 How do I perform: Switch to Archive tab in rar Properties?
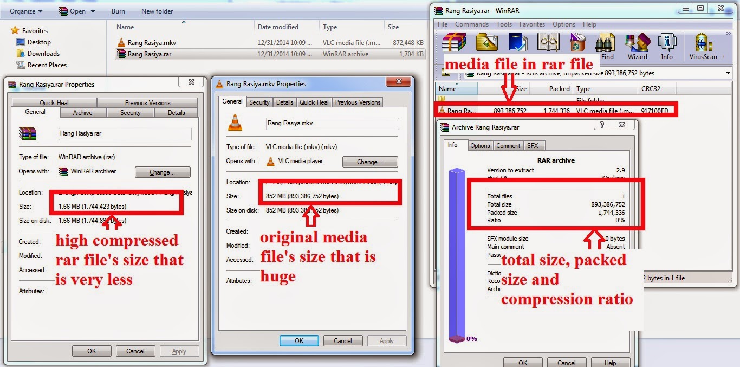(82, 113)
